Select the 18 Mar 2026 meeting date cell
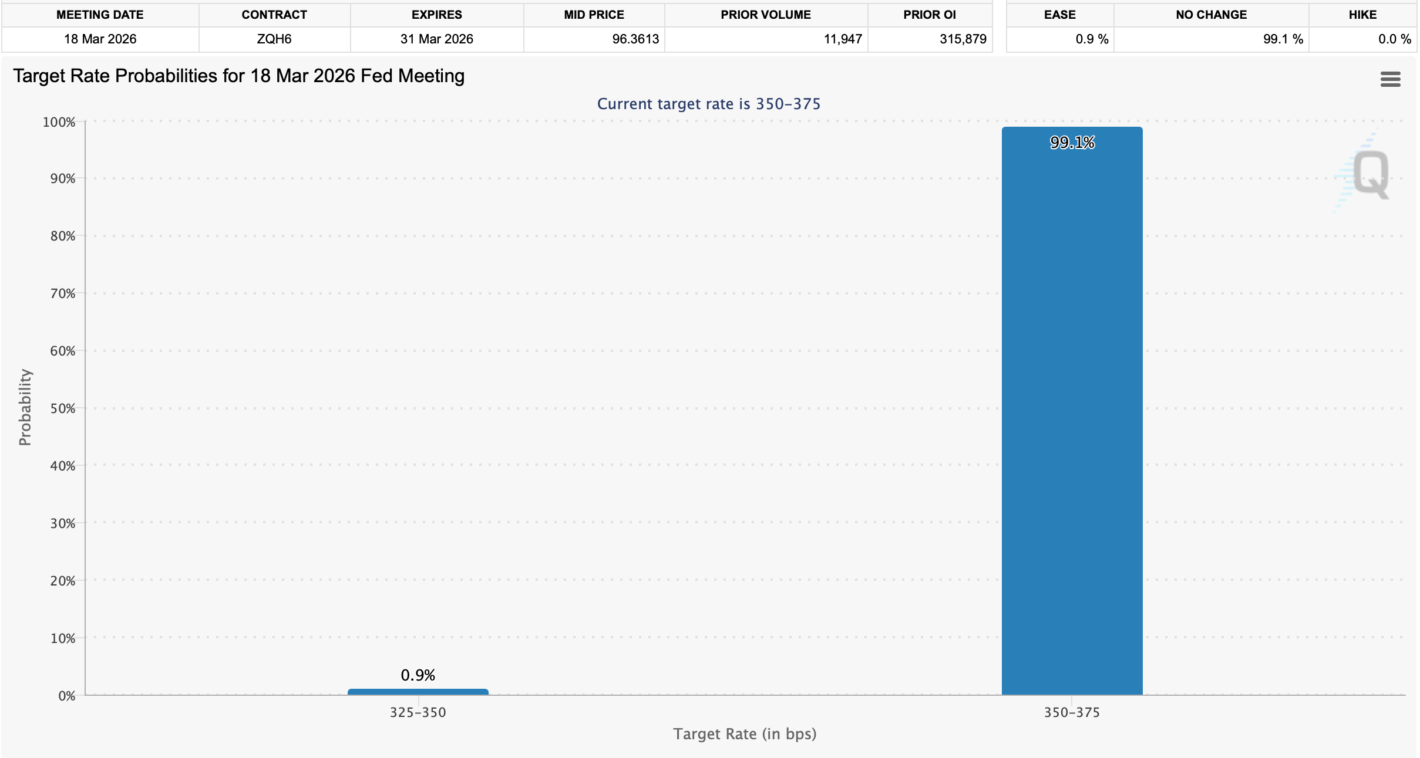 click(x=100, y=39)
